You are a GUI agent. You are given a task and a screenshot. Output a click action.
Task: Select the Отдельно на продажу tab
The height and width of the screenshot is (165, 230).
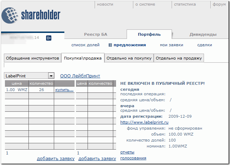pos(179,58)
